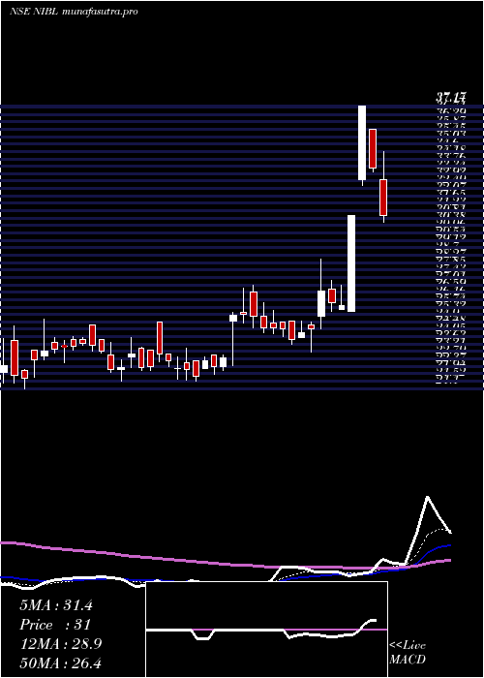This screenshot has height=678, width=484.
Task: Select the "5MA : 31.4" readout
Action: pyautogui.click(x=56, y=605)
